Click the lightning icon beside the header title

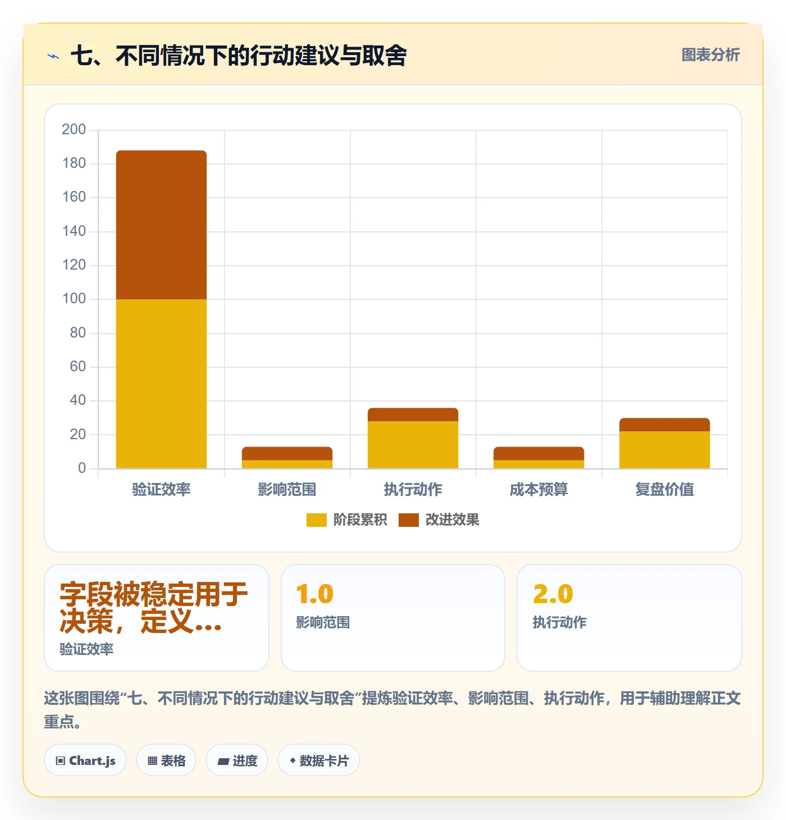tap(53, 56)
